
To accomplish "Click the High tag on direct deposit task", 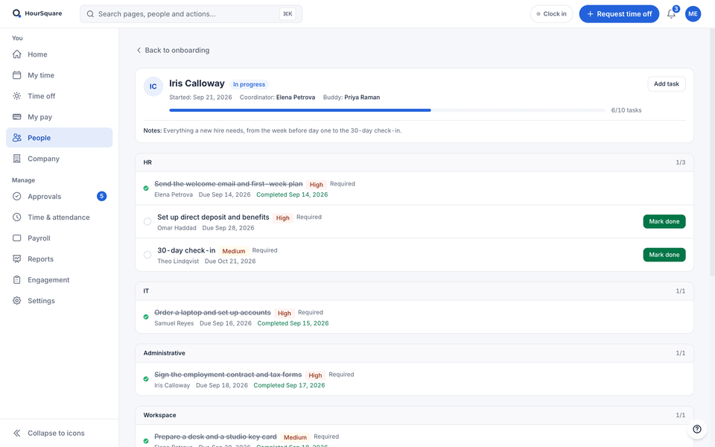I will pos(283,218).
